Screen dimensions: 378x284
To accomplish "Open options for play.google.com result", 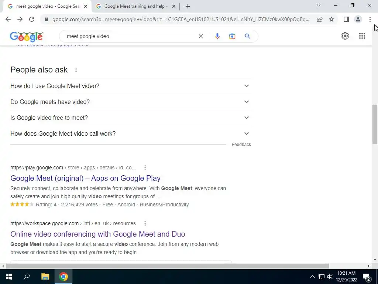I will pyautogui.click(x=145, y=168).
